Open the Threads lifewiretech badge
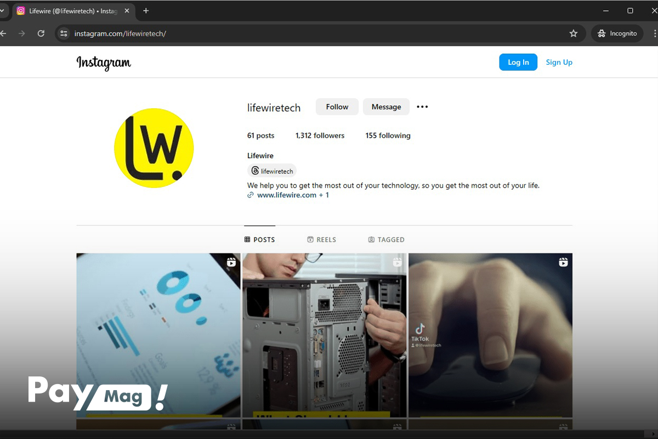Screen dimensions: 658x439 coord(272,171)
